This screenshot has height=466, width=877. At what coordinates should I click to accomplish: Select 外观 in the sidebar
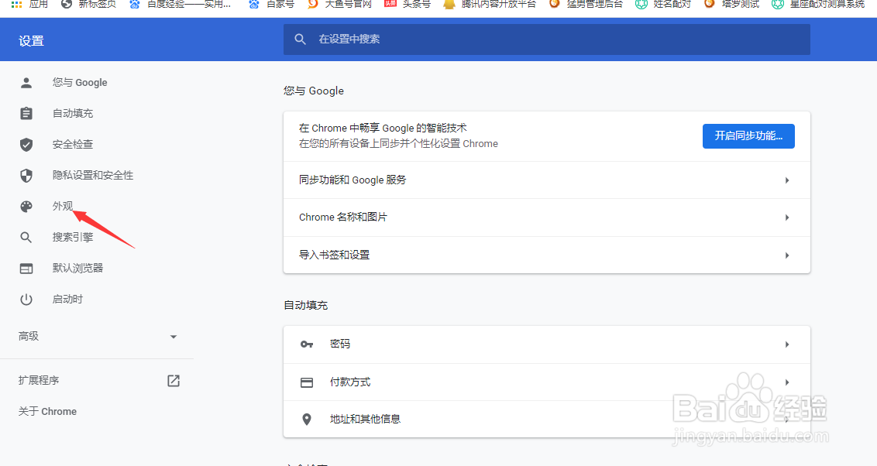tap(63, 206)
